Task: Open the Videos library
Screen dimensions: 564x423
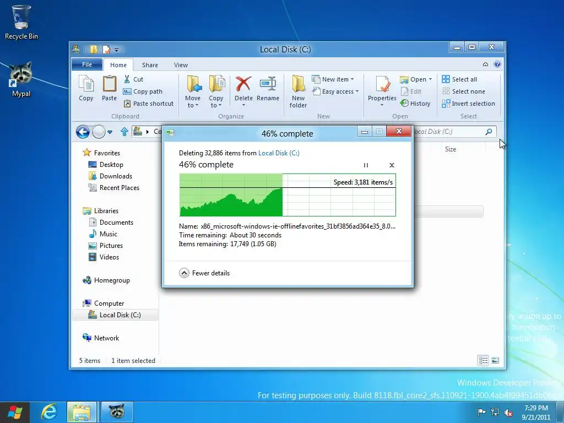Action: 109,257
